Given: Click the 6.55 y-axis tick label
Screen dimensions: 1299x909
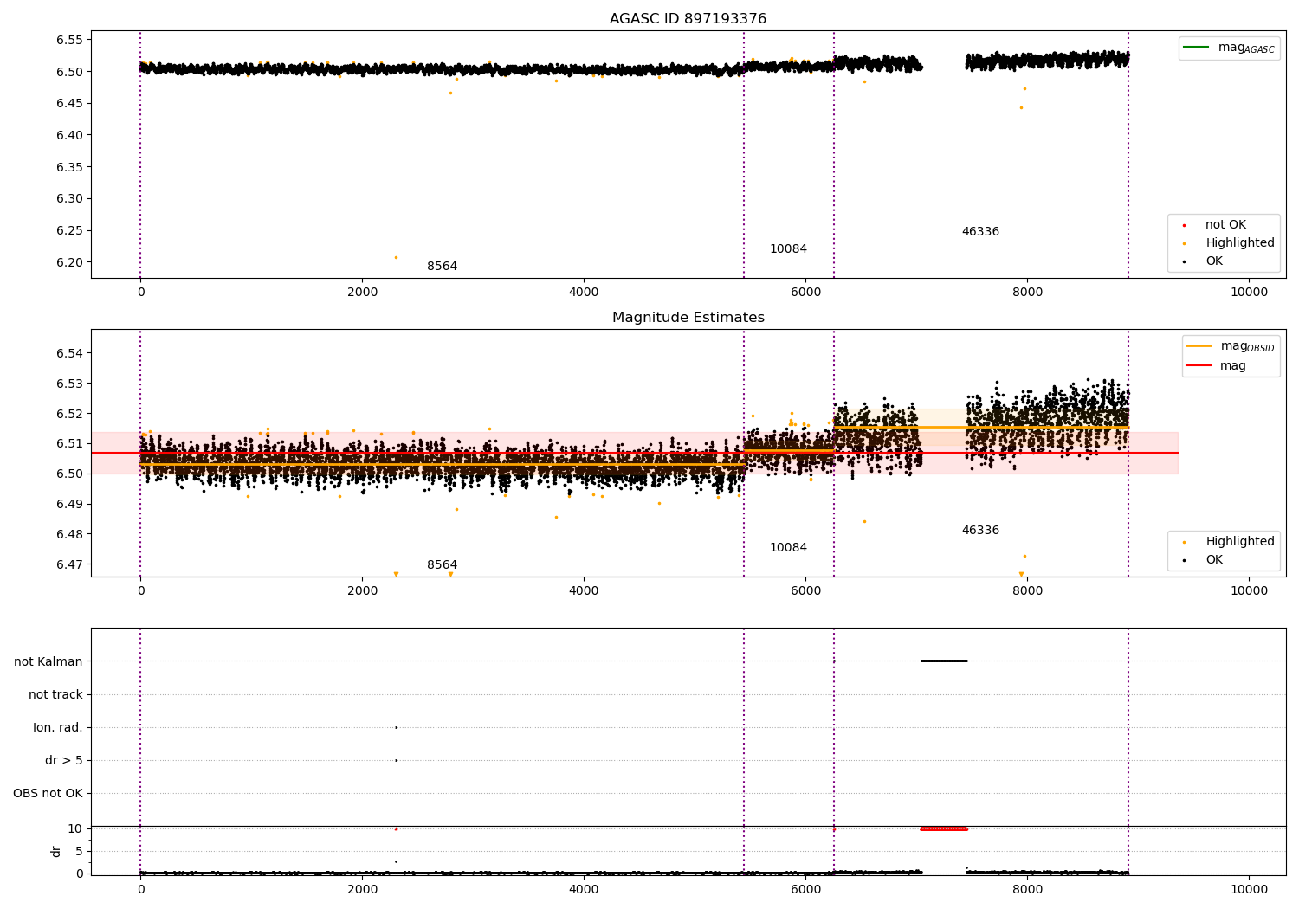Looking at the screenshot, I should [69, 40].
